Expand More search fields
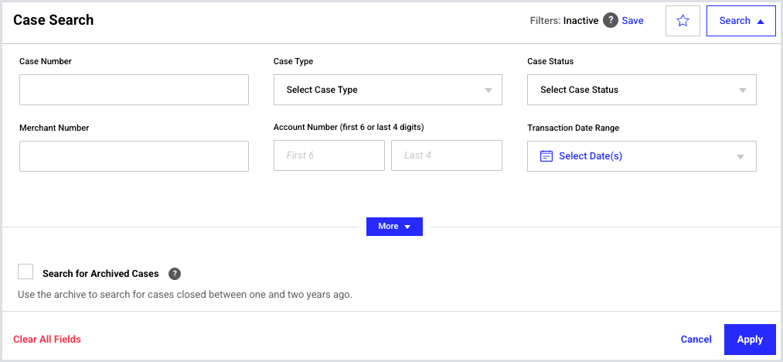 (x=394, y=227)
